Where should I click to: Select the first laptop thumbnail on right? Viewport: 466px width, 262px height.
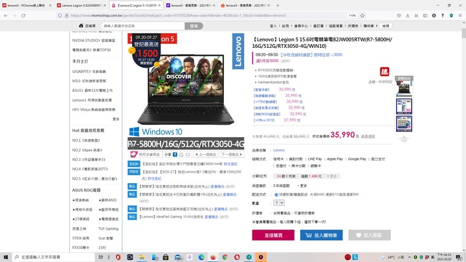tap(404, 89)
